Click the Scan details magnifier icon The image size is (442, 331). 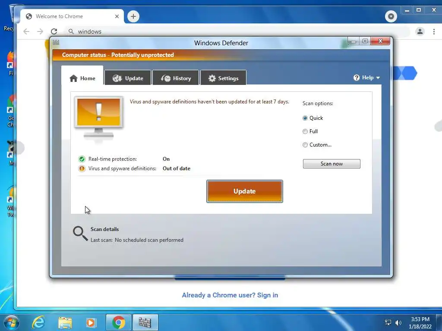[x=80, y=233]
